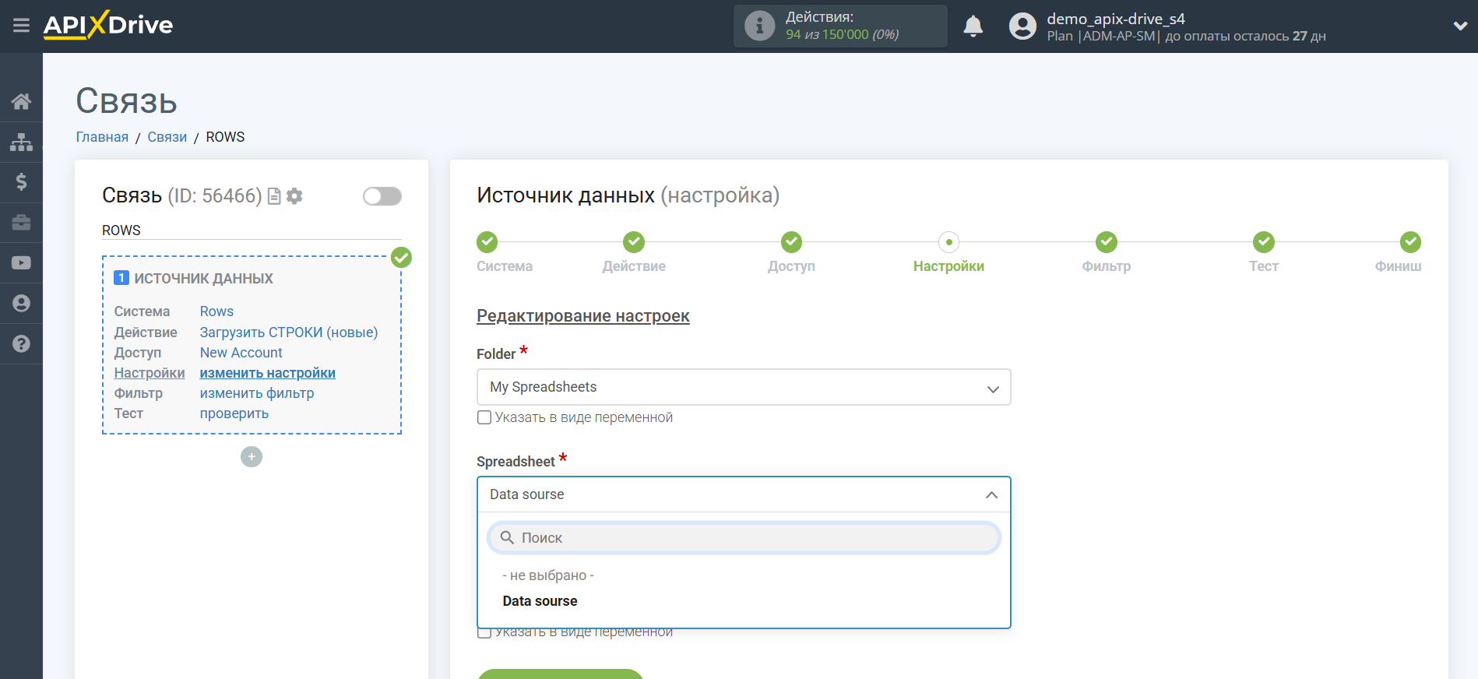1478x679 pixels.
Task: Open connection settings gear icon
Action: [294, 196]
